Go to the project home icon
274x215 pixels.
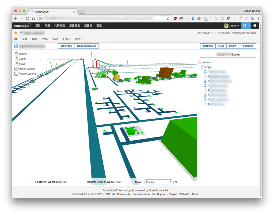pos(16,39)
